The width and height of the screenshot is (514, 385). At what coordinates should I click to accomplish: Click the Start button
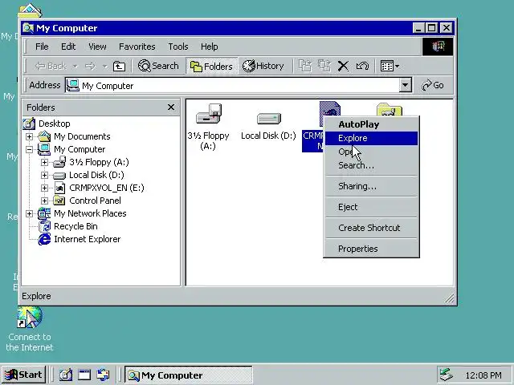(x=23, y=375)
